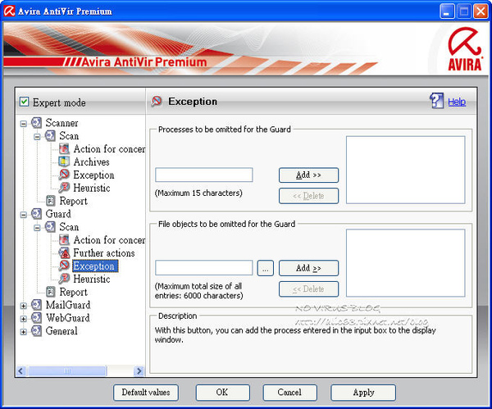
Task: Collapse the Scan node under Scanner
Action: 38,137
